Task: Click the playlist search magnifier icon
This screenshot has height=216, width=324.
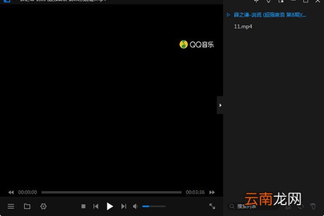Action: [232, 206]
